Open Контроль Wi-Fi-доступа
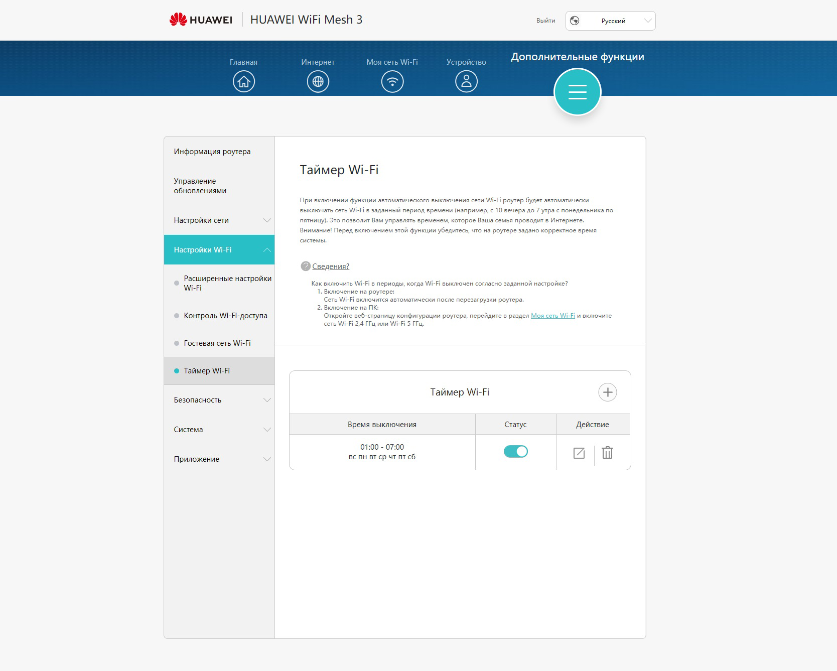837x671 pixels. click(219, 316)
